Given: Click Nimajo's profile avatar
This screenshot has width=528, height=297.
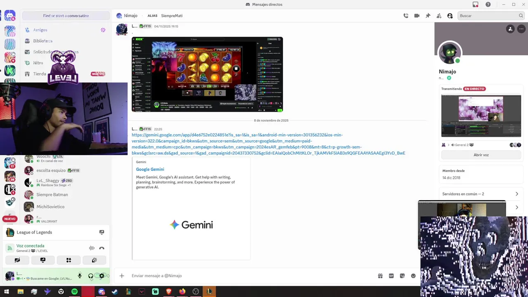Looking at the screenshot, I should pos(450,53).
